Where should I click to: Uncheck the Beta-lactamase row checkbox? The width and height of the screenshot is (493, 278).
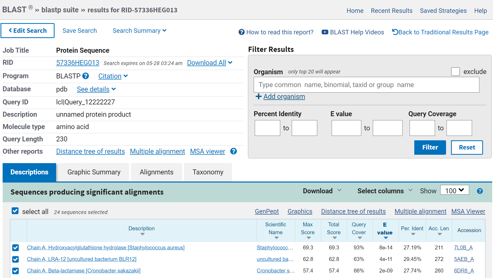15,271
